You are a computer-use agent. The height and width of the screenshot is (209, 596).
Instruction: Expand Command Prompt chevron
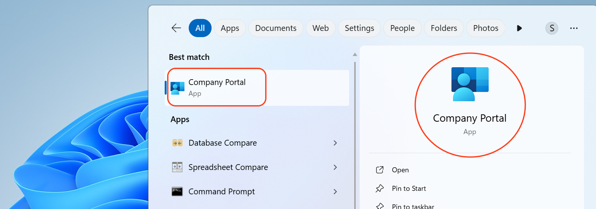pos(335,192)
